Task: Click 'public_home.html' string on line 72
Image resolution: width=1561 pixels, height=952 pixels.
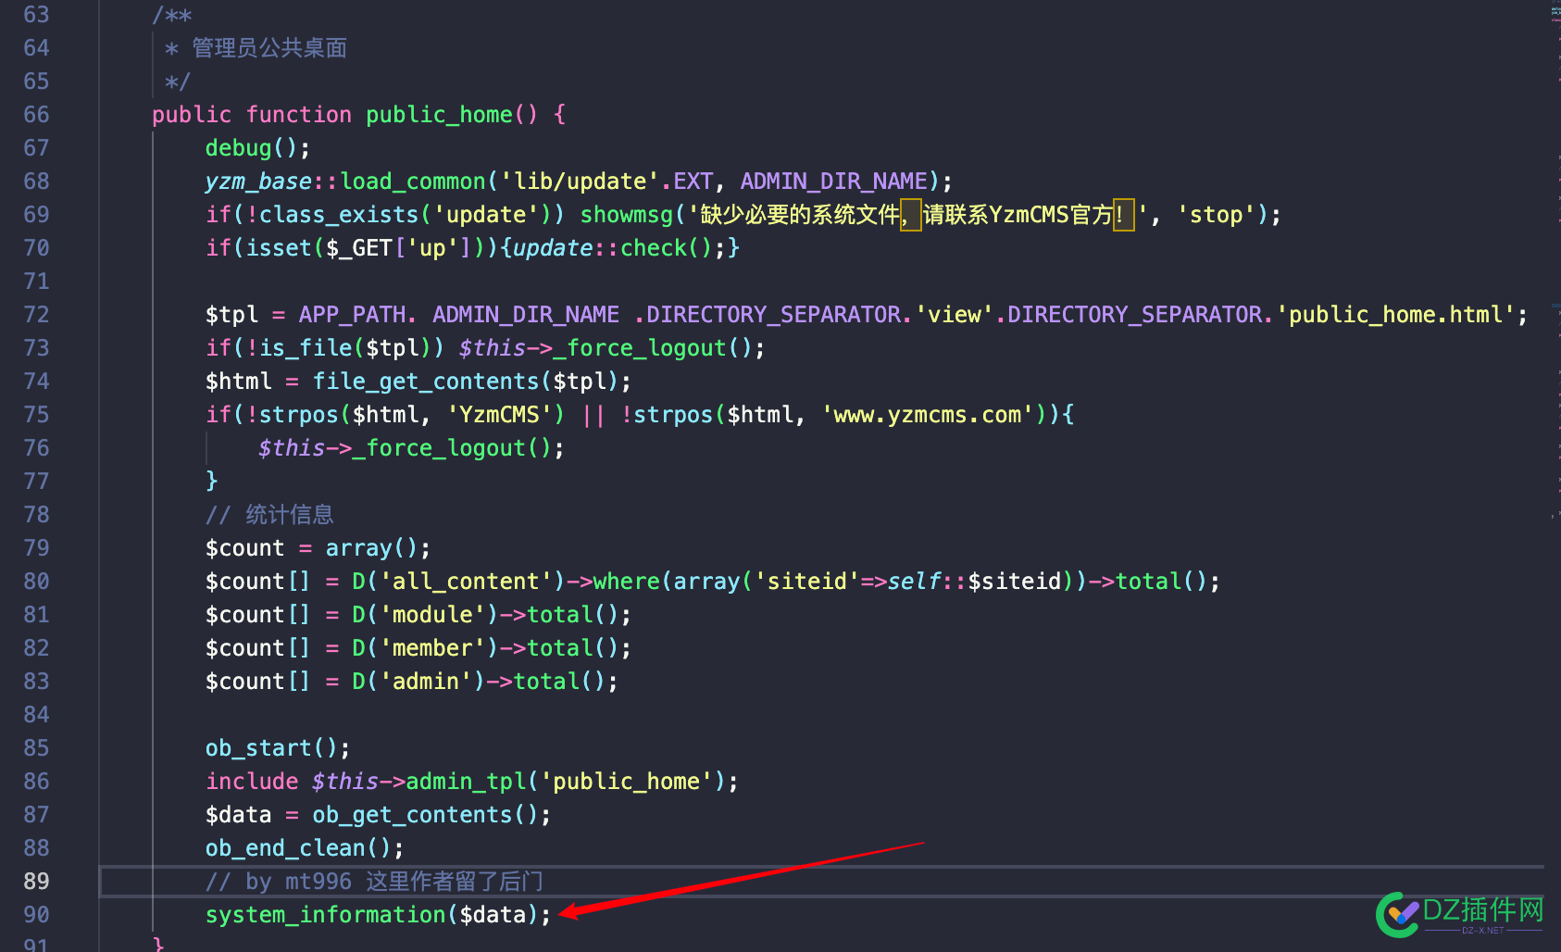Action: 1396,315
